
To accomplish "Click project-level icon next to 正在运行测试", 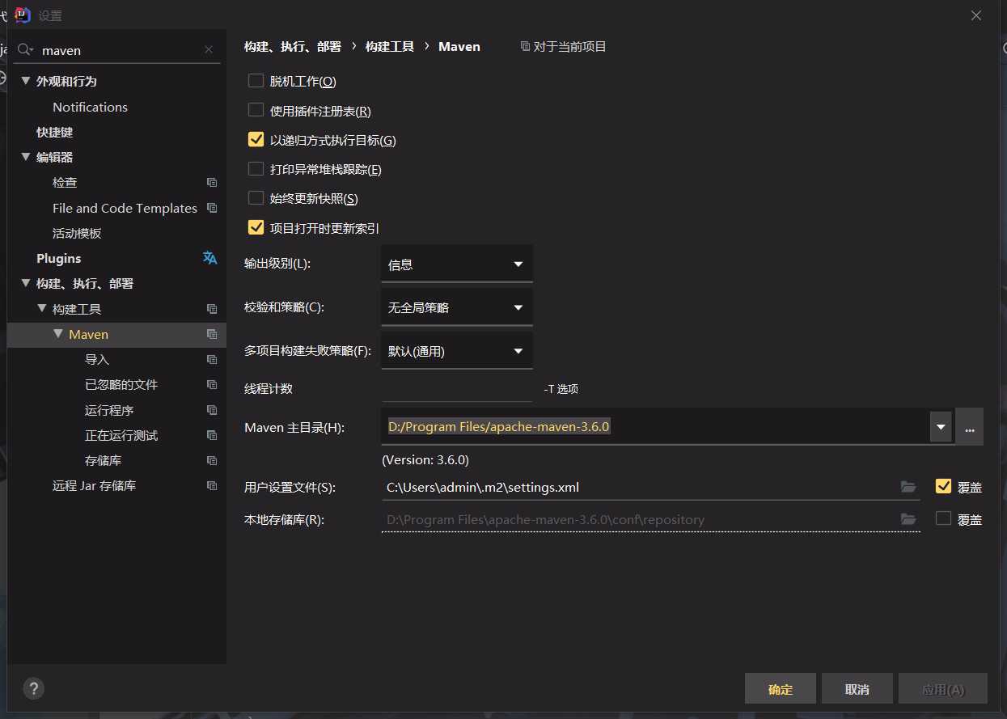I will coord(212,435).
